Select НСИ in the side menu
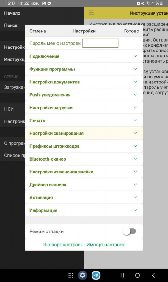168x282 pixels. (x=9, y=109)
